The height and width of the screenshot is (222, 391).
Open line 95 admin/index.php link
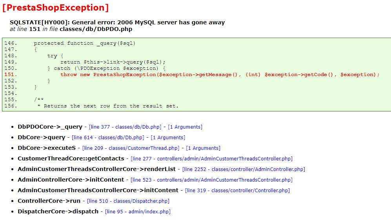(138, 212)
